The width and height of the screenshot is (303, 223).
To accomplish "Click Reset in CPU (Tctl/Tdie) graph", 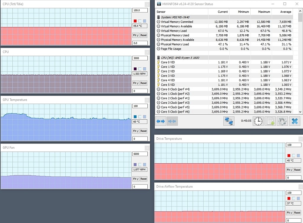I will pos(144,35).
